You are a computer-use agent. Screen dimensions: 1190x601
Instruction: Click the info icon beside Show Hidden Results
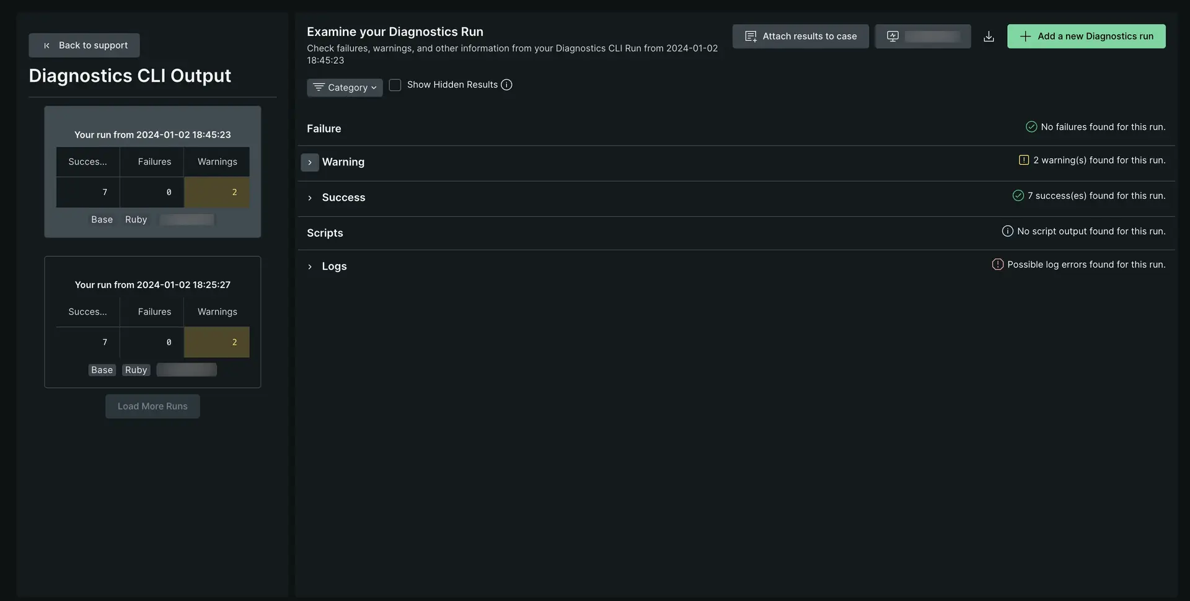506,85
